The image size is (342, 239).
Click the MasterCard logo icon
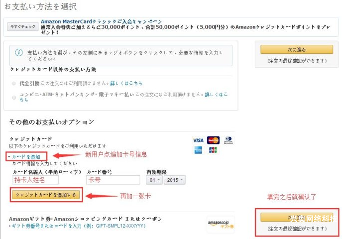[x=213, y=140]
